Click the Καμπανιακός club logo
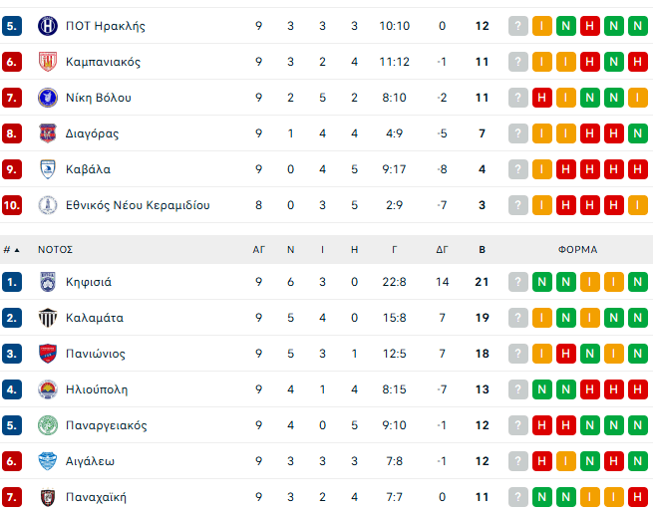 [47, 62]
